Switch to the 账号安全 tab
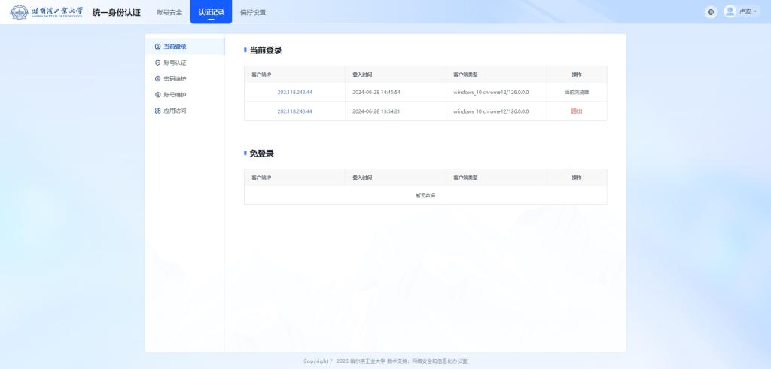 point(169,12)
